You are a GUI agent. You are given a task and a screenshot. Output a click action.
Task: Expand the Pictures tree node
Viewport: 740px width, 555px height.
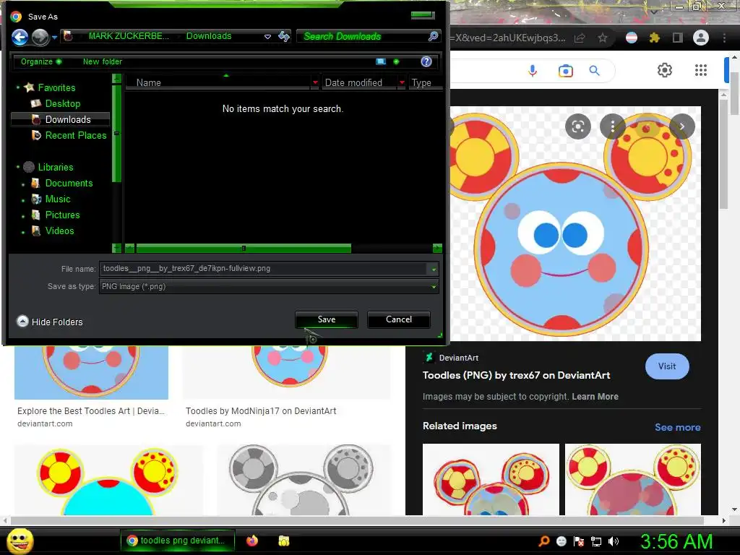[x=23, y=216]
